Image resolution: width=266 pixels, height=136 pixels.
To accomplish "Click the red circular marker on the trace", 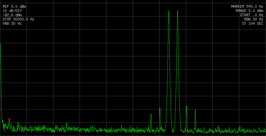I will click(9, 119).
